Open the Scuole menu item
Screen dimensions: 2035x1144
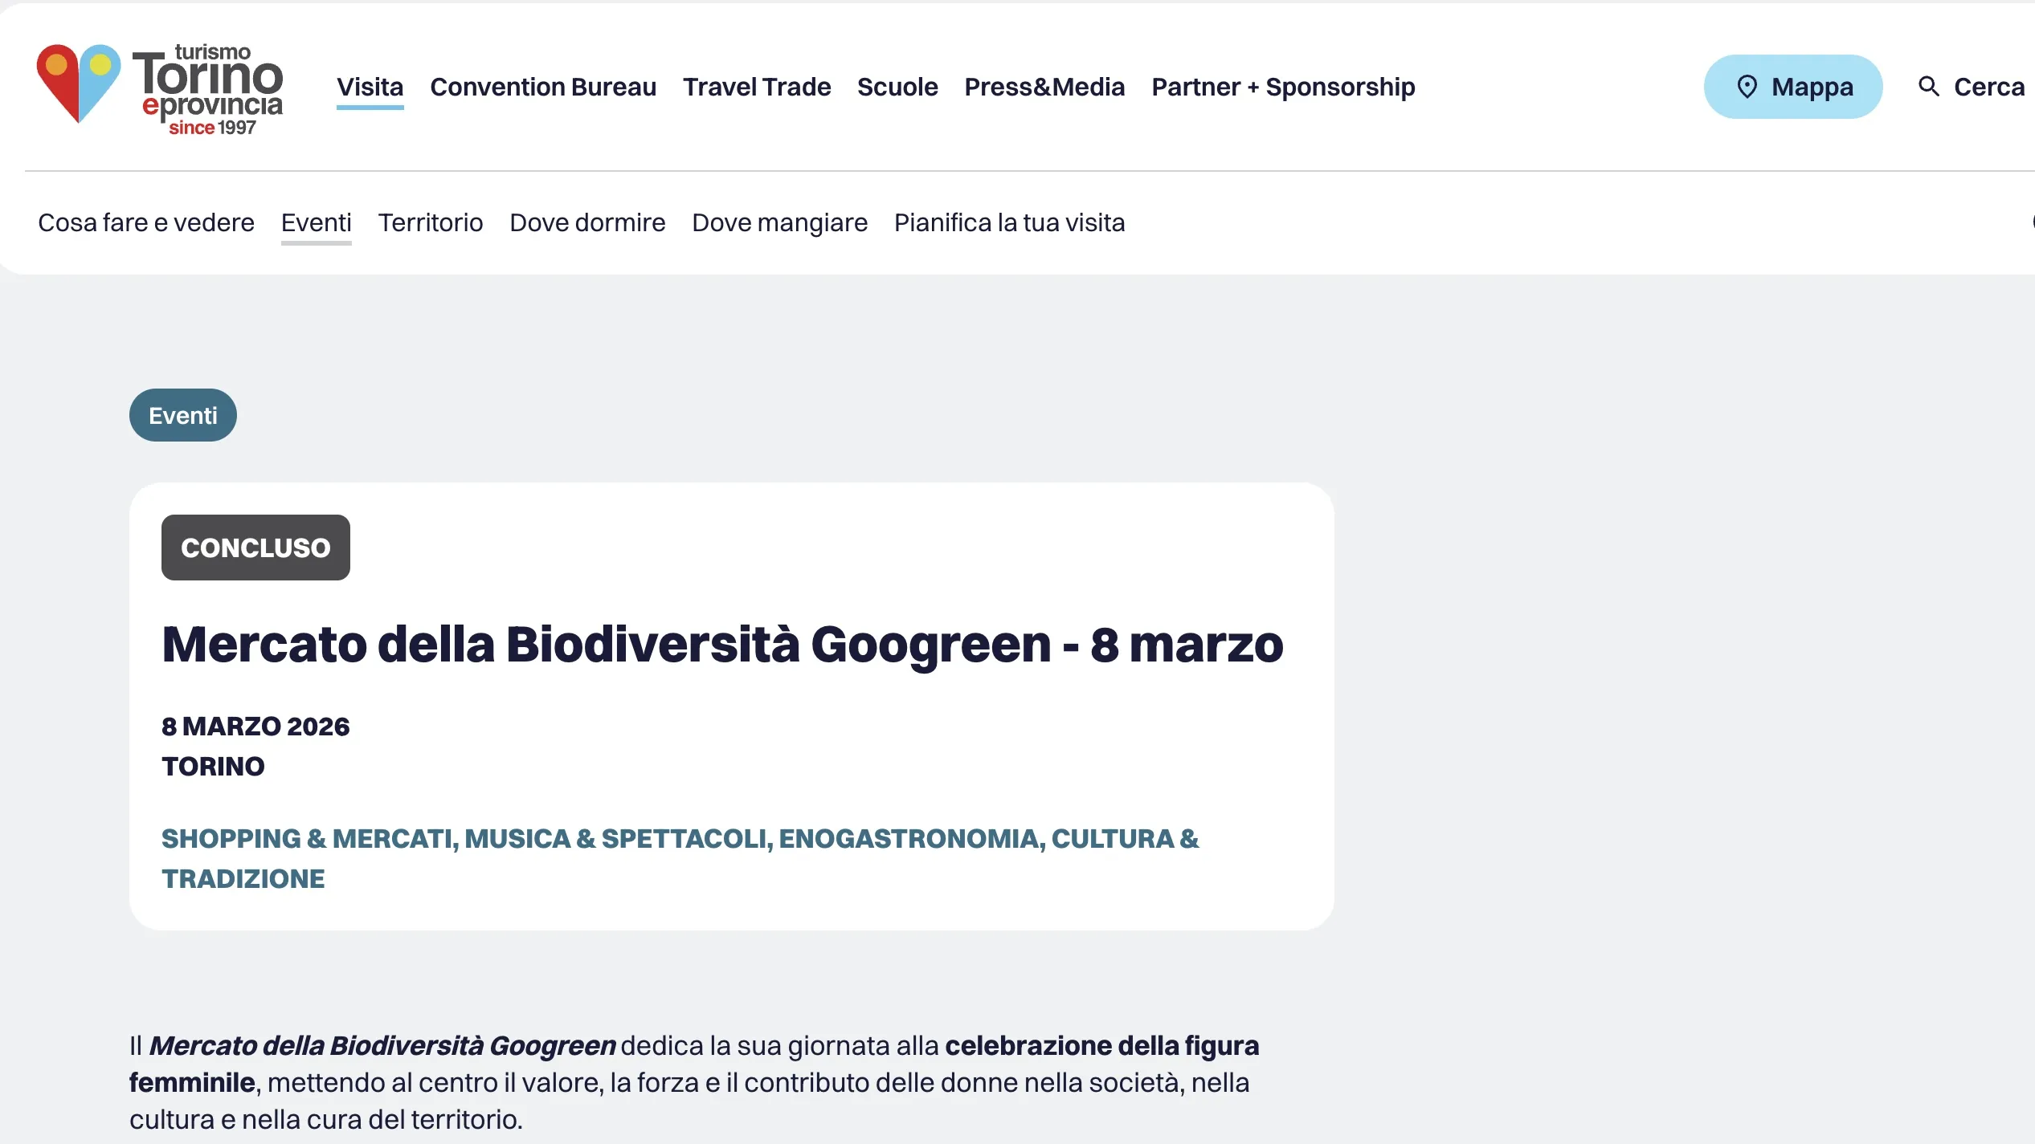[x=897, y=87]
